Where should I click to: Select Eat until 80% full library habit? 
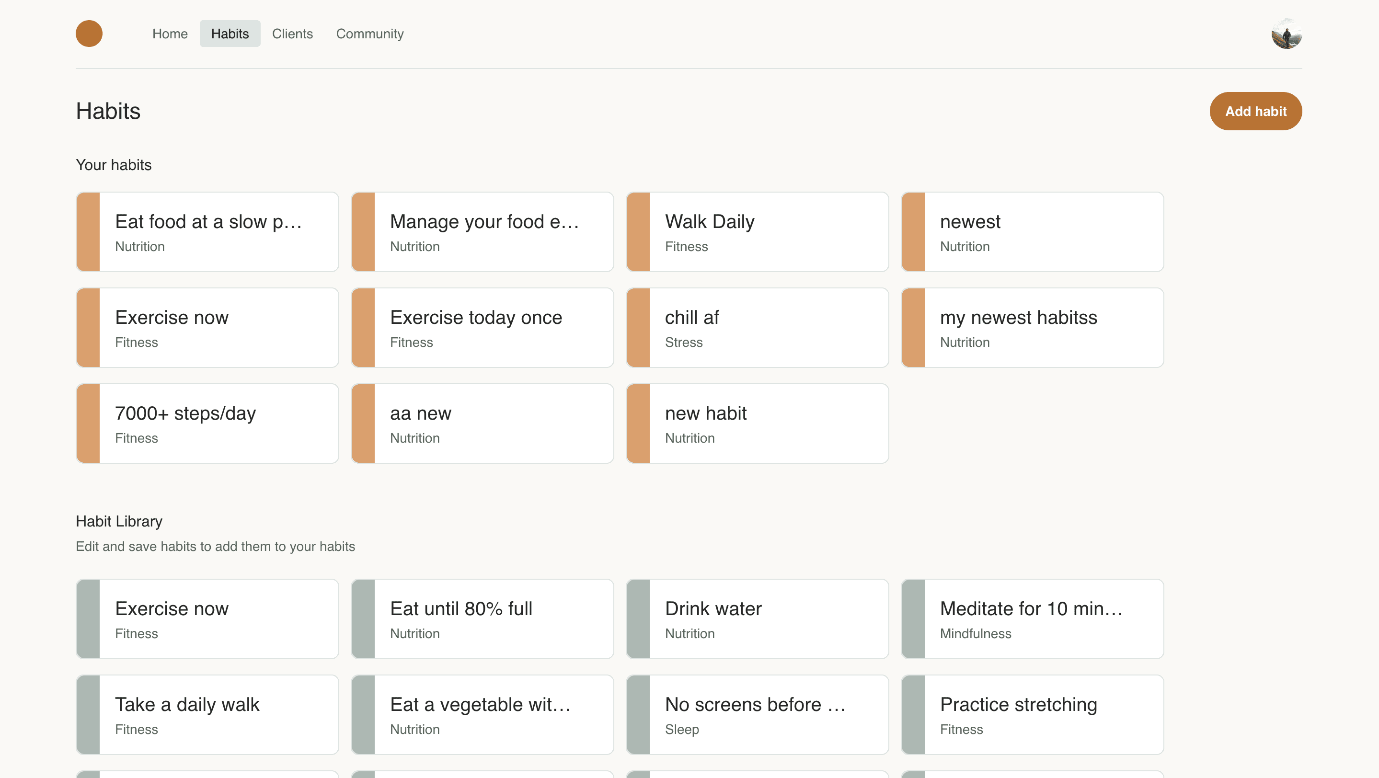(x=483, y=618)
